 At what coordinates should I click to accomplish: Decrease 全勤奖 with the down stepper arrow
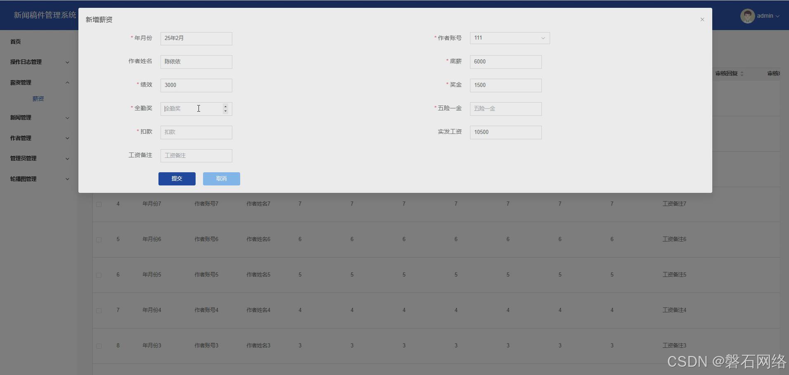225,111
